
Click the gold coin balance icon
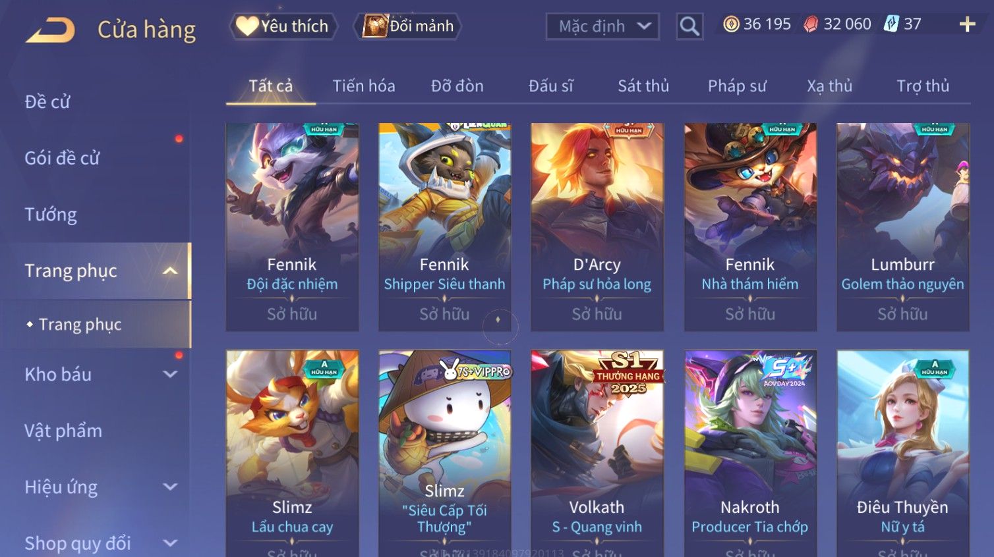[731, 24]
